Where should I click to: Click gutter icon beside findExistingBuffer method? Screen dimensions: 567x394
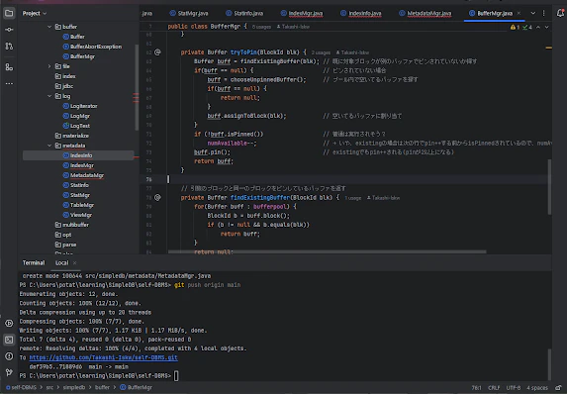tap(157, 198)
